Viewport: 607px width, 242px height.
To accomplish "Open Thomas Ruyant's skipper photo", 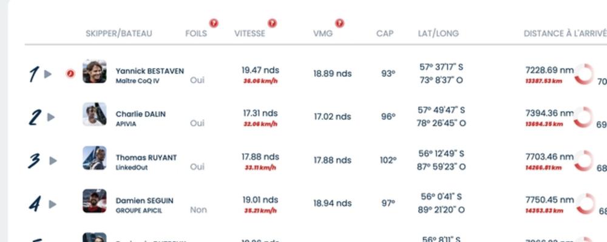I will tap(95, 158).
